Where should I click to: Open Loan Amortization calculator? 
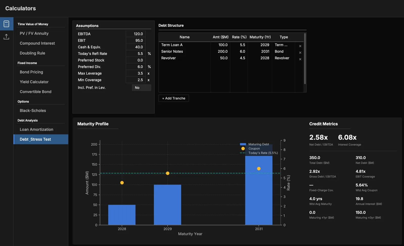pyautogui.click(x=36, y=130)
